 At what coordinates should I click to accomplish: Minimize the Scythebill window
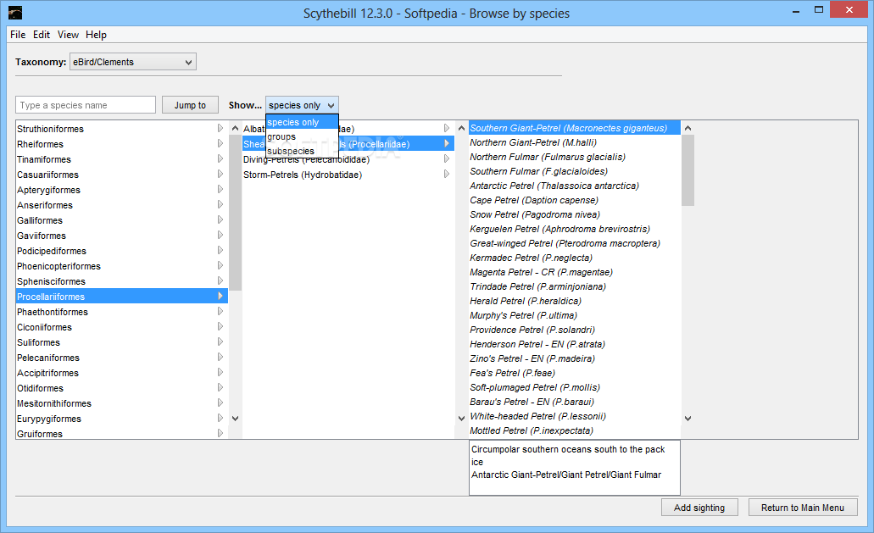pos(796,10)
